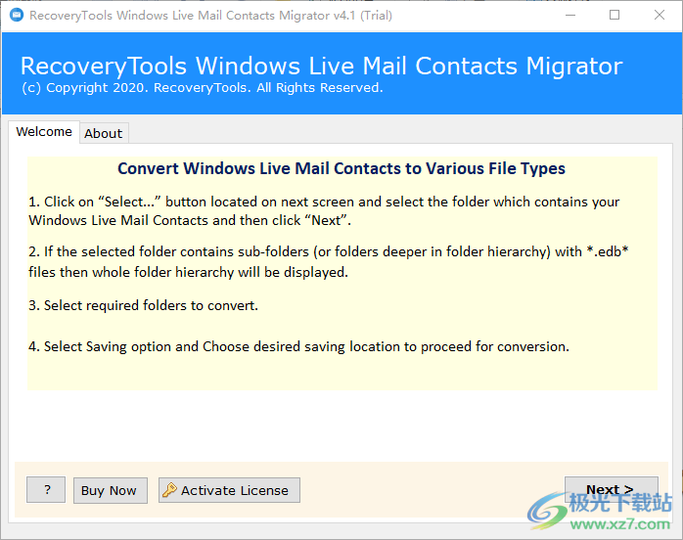The width and height of the screenshot is (683, 540).
Task: Click step 2 about *.edb* files
Action: (329, 262)
